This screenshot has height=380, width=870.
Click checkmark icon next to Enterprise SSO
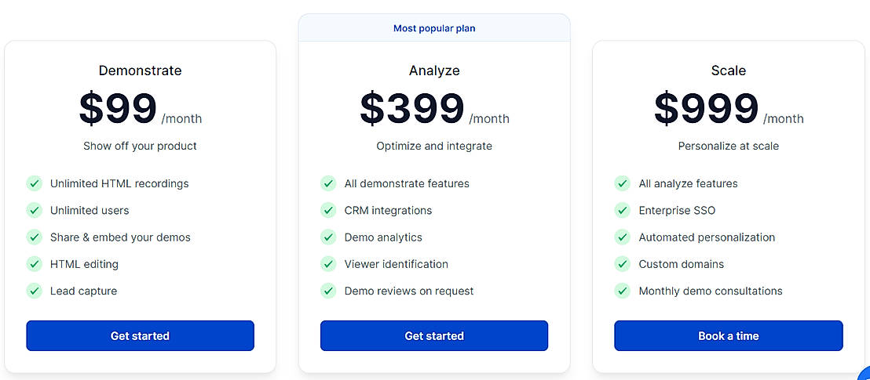point(623,210)
